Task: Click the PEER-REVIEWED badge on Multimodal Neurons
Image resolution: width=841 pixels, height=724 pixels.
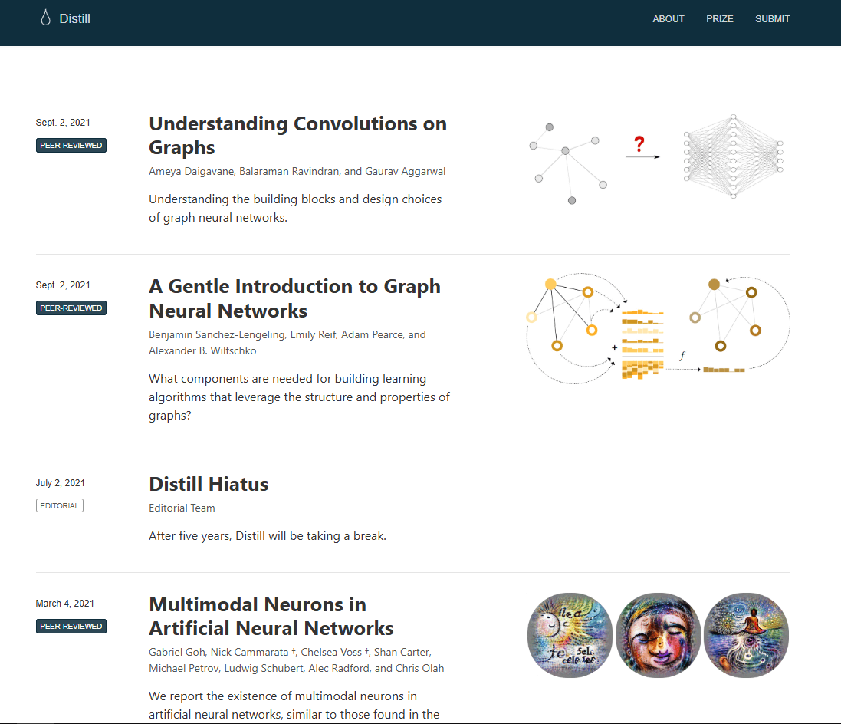Action: click(71, 626)
